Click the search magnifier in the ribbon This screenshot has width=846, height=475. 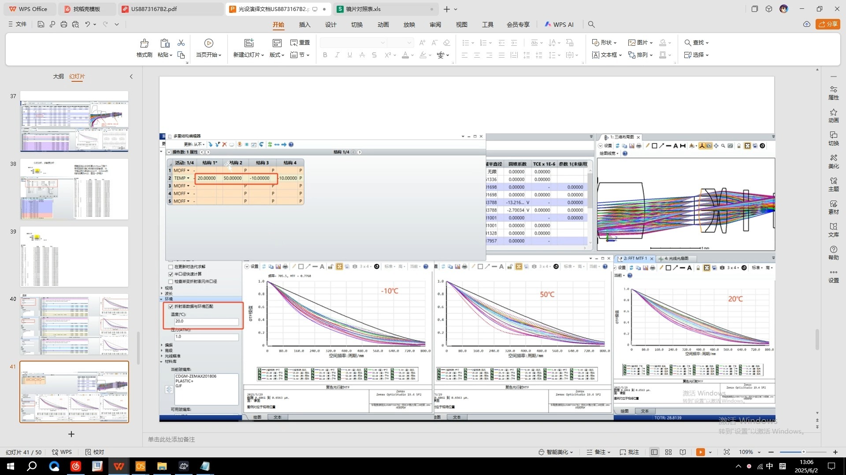[591, 25]
